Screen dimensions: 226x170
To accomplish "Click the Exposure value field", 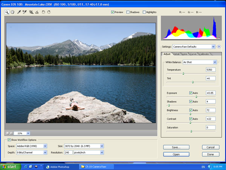I will click(x=211, y=93).
